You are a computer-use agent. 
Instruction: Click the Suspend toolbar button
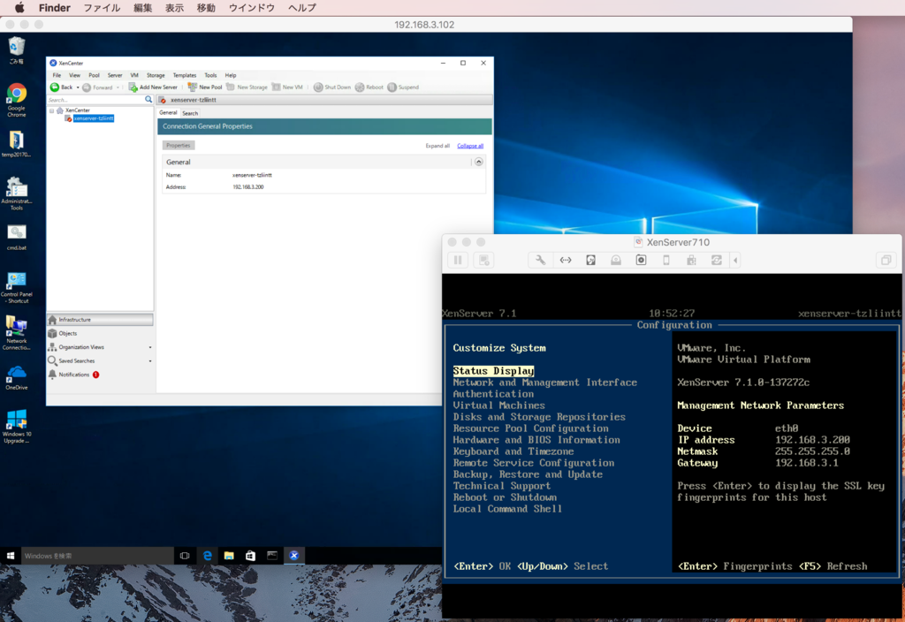[403, 87]
